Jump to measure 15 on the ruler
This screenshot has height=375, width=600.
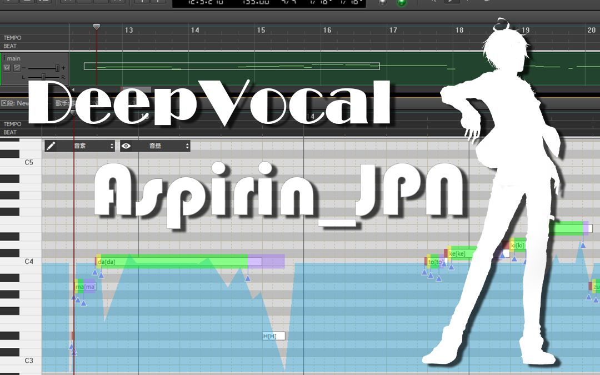tap(261, 30)
